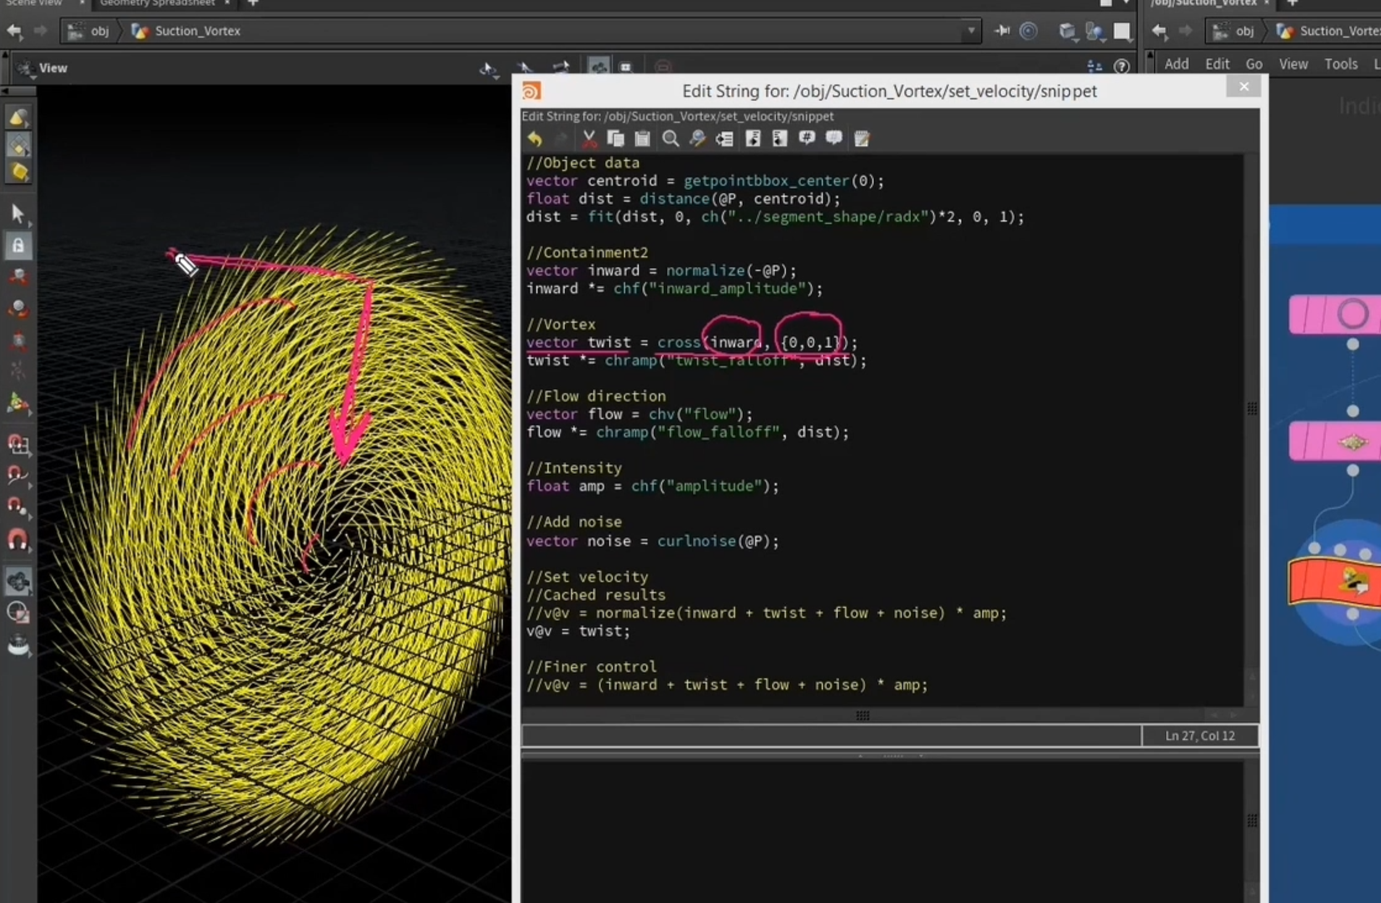Screen dimensions: 1381x903
Task: Select the arrow Select tool in viewport
Action: point(18,214)
